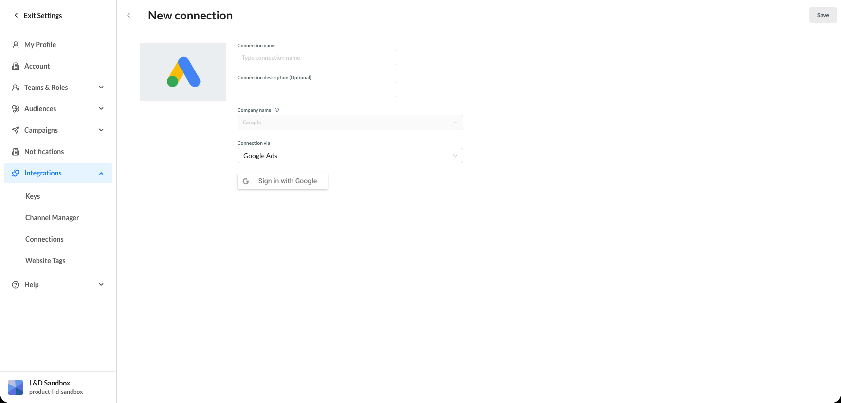This screenshot has height=403, width=841.
Task: Click the Help question mark icon
Action: tap(16, 285)
